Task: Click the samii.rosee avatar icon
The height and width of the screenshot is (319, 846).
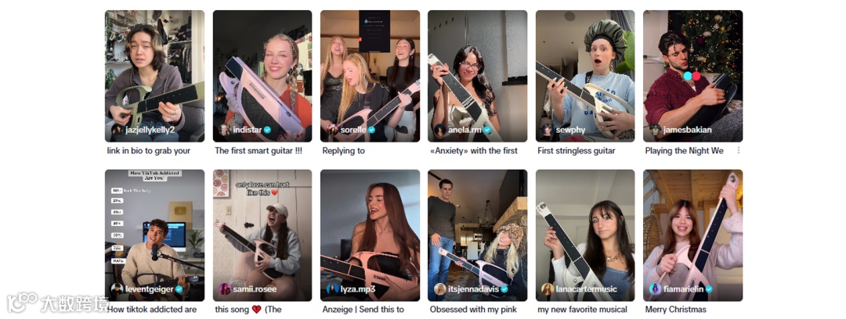Action: pyautogui.click(x=225, y=289)
